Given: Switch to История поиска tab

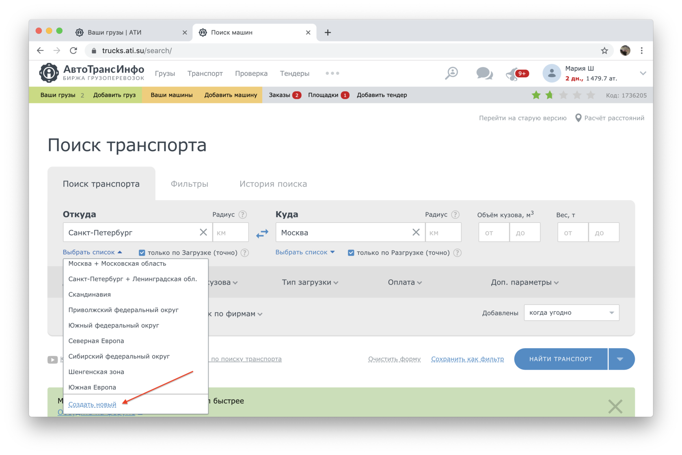Looking at the screenshot, I should (273, 184).
